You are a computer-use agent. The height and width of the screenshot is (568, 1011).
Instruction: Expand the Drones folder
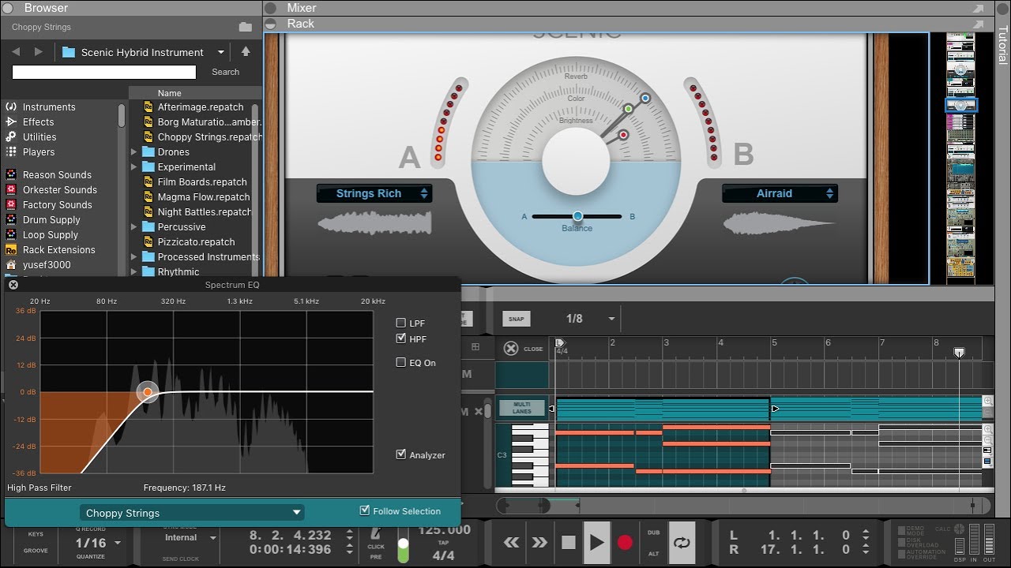pyautogui.click(x=134, y=152)
